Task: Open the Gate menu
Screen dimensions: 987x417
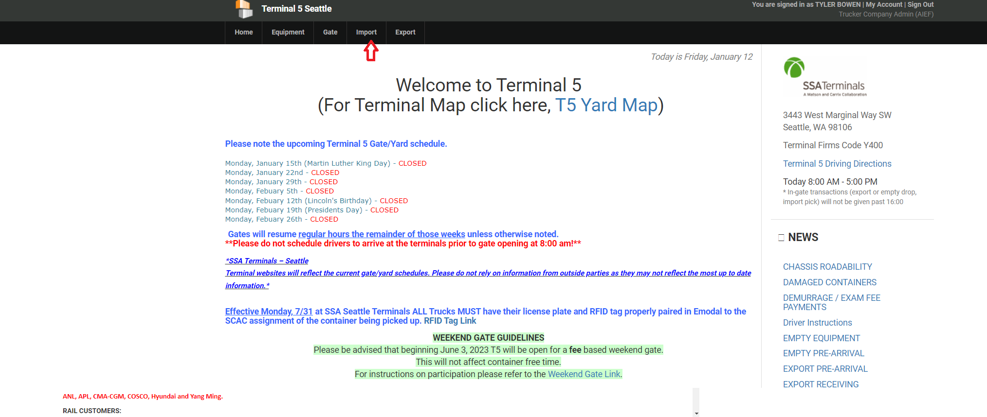Action: [330, 32]
